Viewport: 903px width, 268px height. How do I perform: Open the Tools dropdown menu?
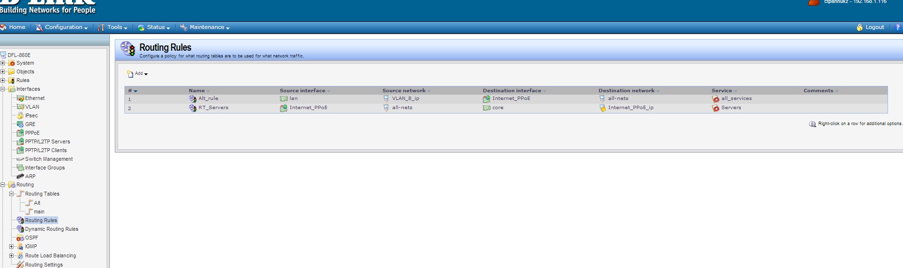(113, 28)
